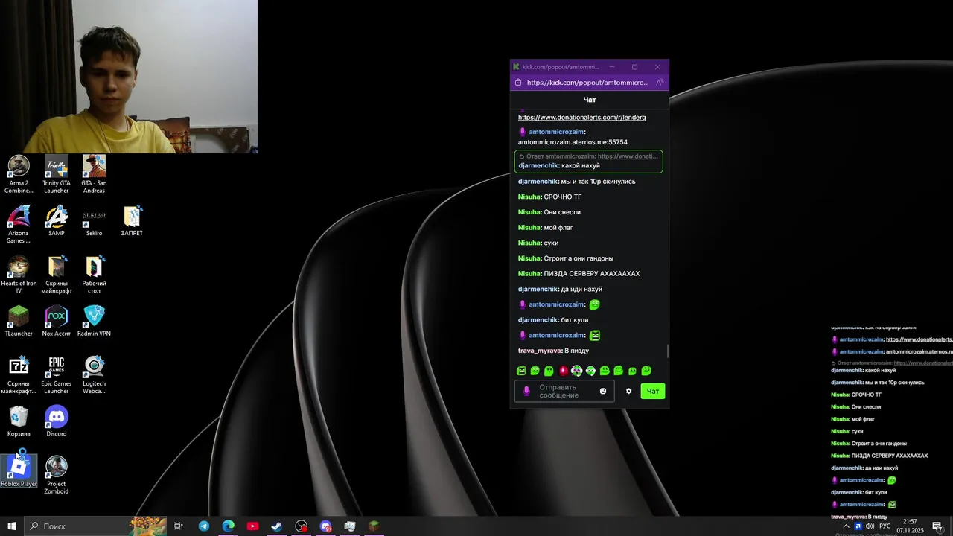Select the TLauncher desktop icon
Image resolution: width=953 pixels, height=536 pixels.
coord(19,321)
